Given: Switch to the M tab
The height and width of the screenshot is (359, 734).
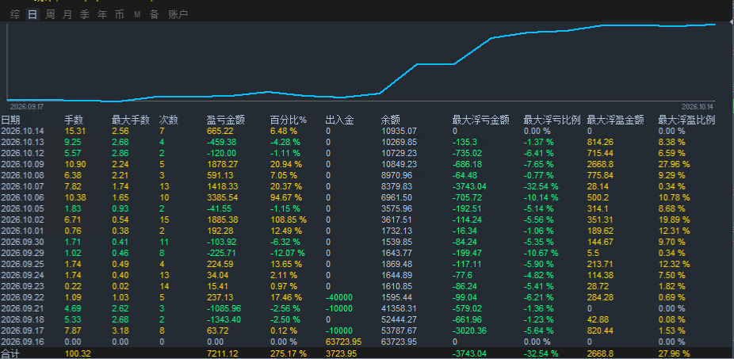Looking at the screenshot, I should [137, 15].
